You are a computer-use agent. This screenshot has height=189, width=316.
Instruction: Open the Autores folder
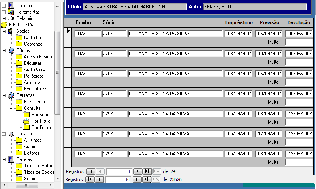pos(27,147)
